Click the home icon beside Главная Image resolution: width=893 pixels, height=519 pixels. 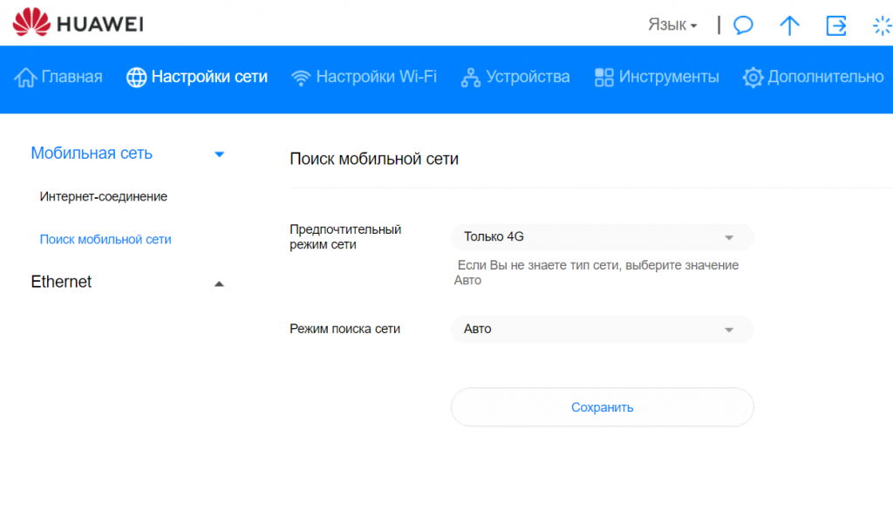pos(26,78)
